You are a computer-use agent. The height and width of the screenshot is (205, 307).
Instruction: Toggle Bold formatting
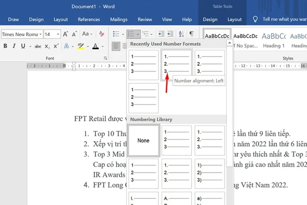5,46
